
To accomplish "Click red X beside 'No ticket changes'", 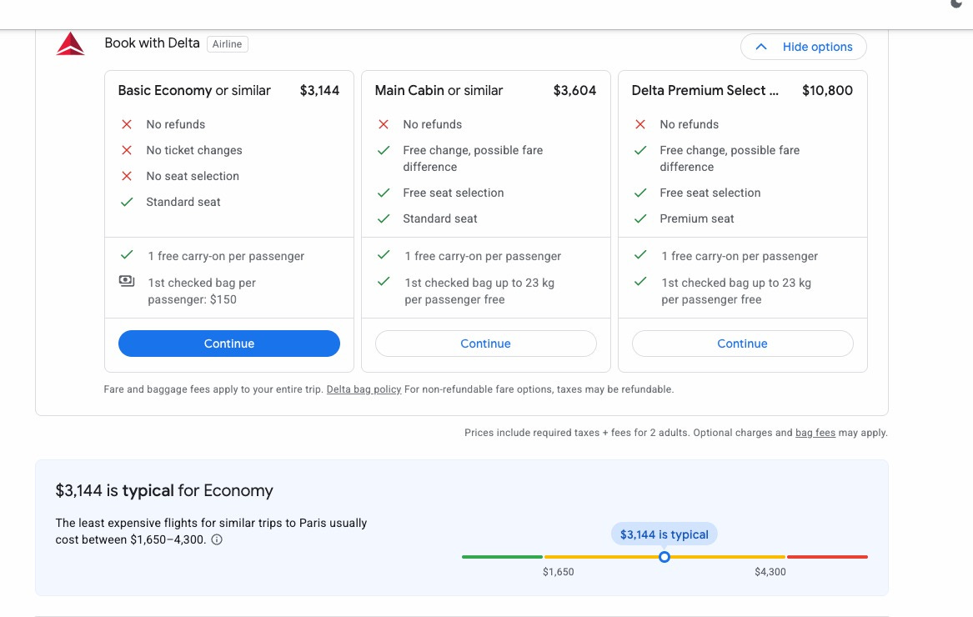I will coord(127,150).
